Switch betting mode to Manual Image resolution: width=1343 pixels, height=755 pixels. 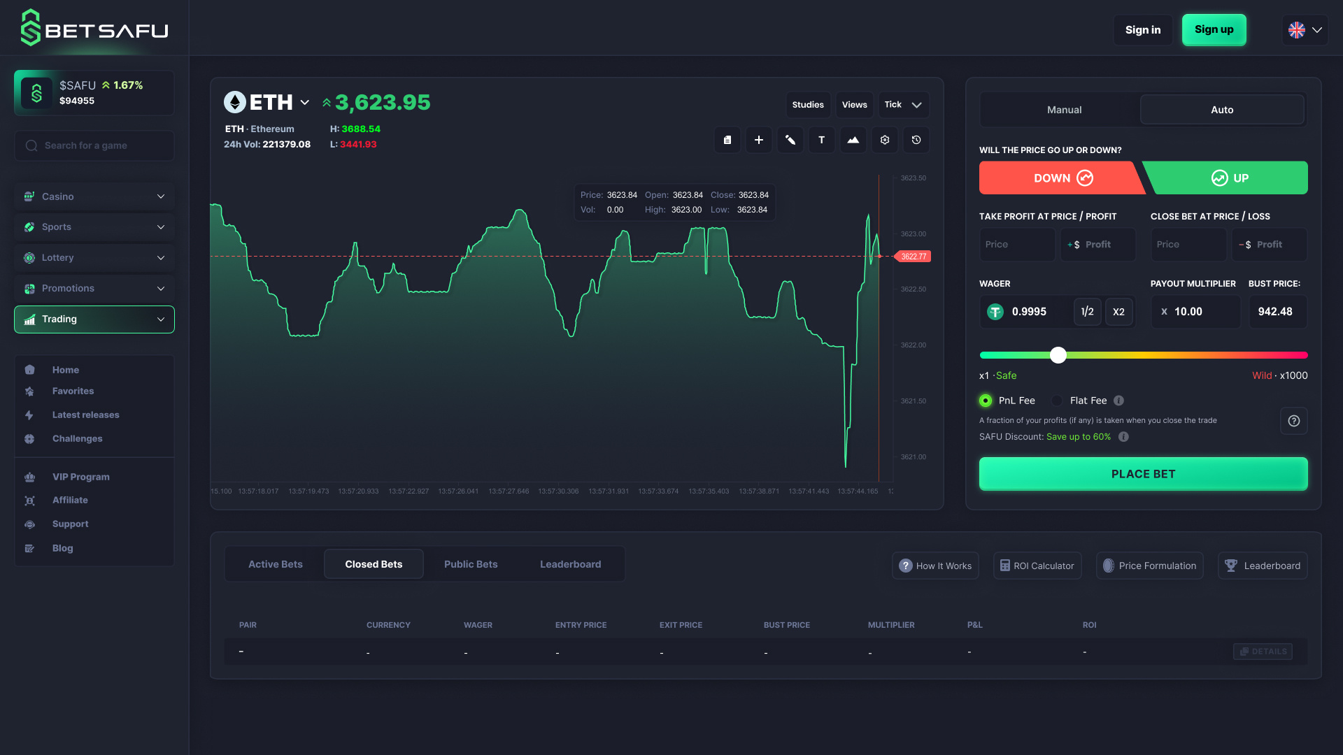pyautogui.click(x=1064, y=109)
